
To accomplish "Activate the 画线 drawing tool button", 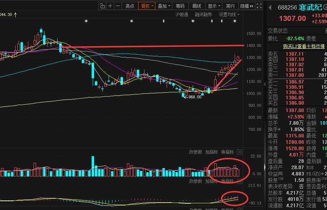I will (x=196, y=6).
